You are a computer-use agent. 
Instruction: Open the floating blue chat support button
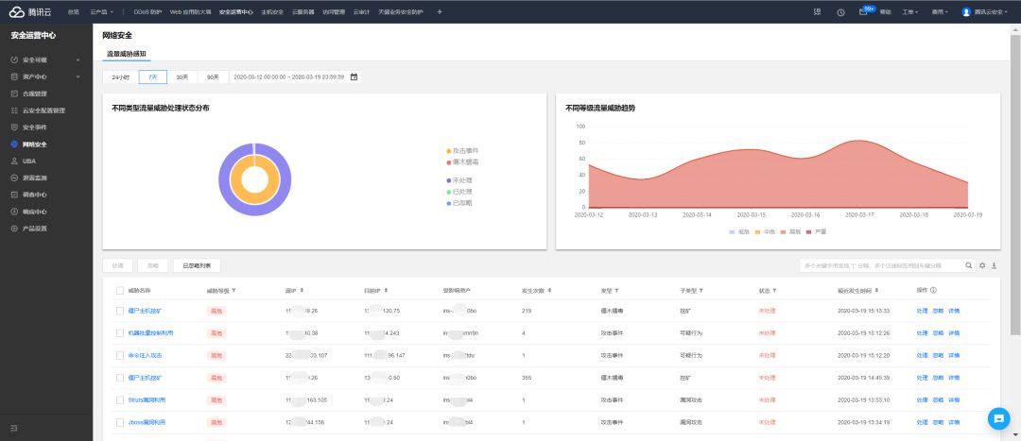click(x=998, y=418)
